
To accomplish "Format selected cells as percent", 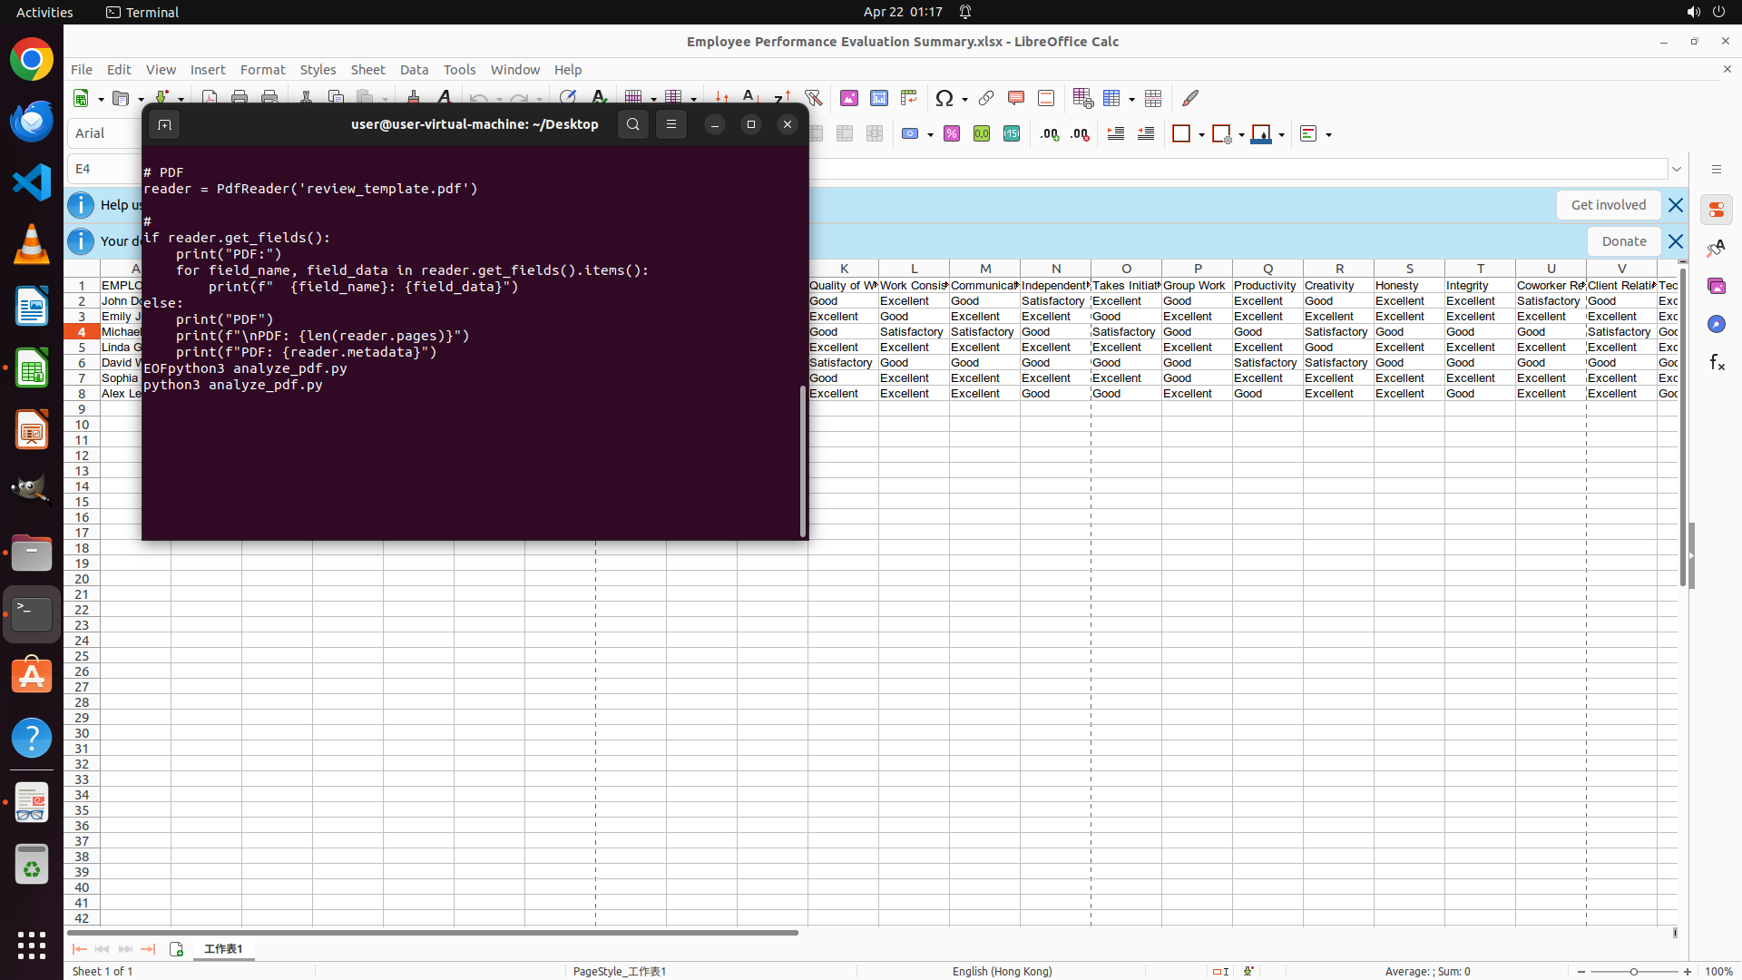I will pyautogui.click(x=952, y=134).
